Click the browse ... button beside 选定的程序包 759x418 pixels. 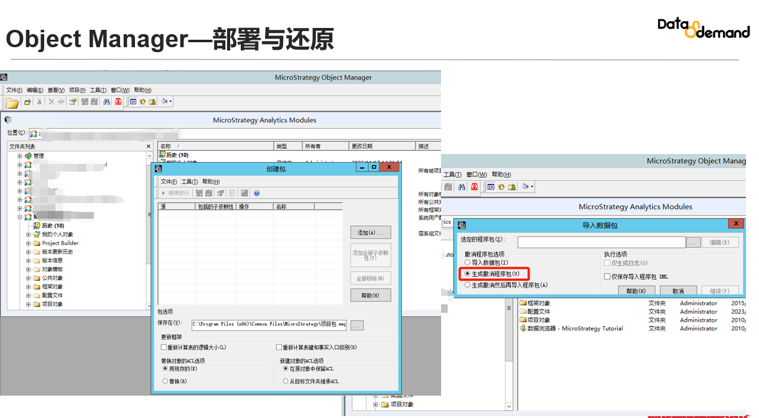coord(694,242)
